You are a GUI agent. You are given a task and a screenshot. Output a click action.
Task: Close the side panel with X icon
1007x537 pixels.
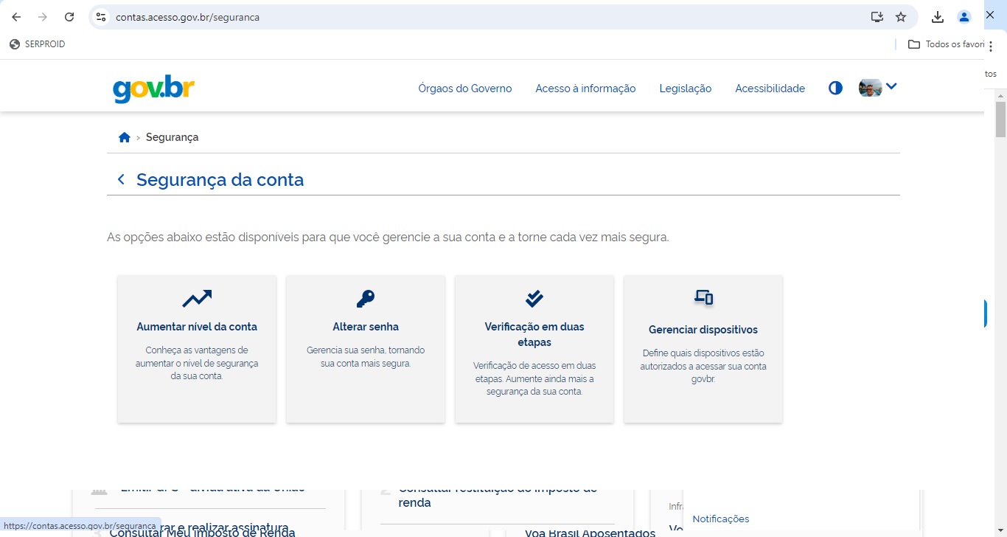pos(990,15)
